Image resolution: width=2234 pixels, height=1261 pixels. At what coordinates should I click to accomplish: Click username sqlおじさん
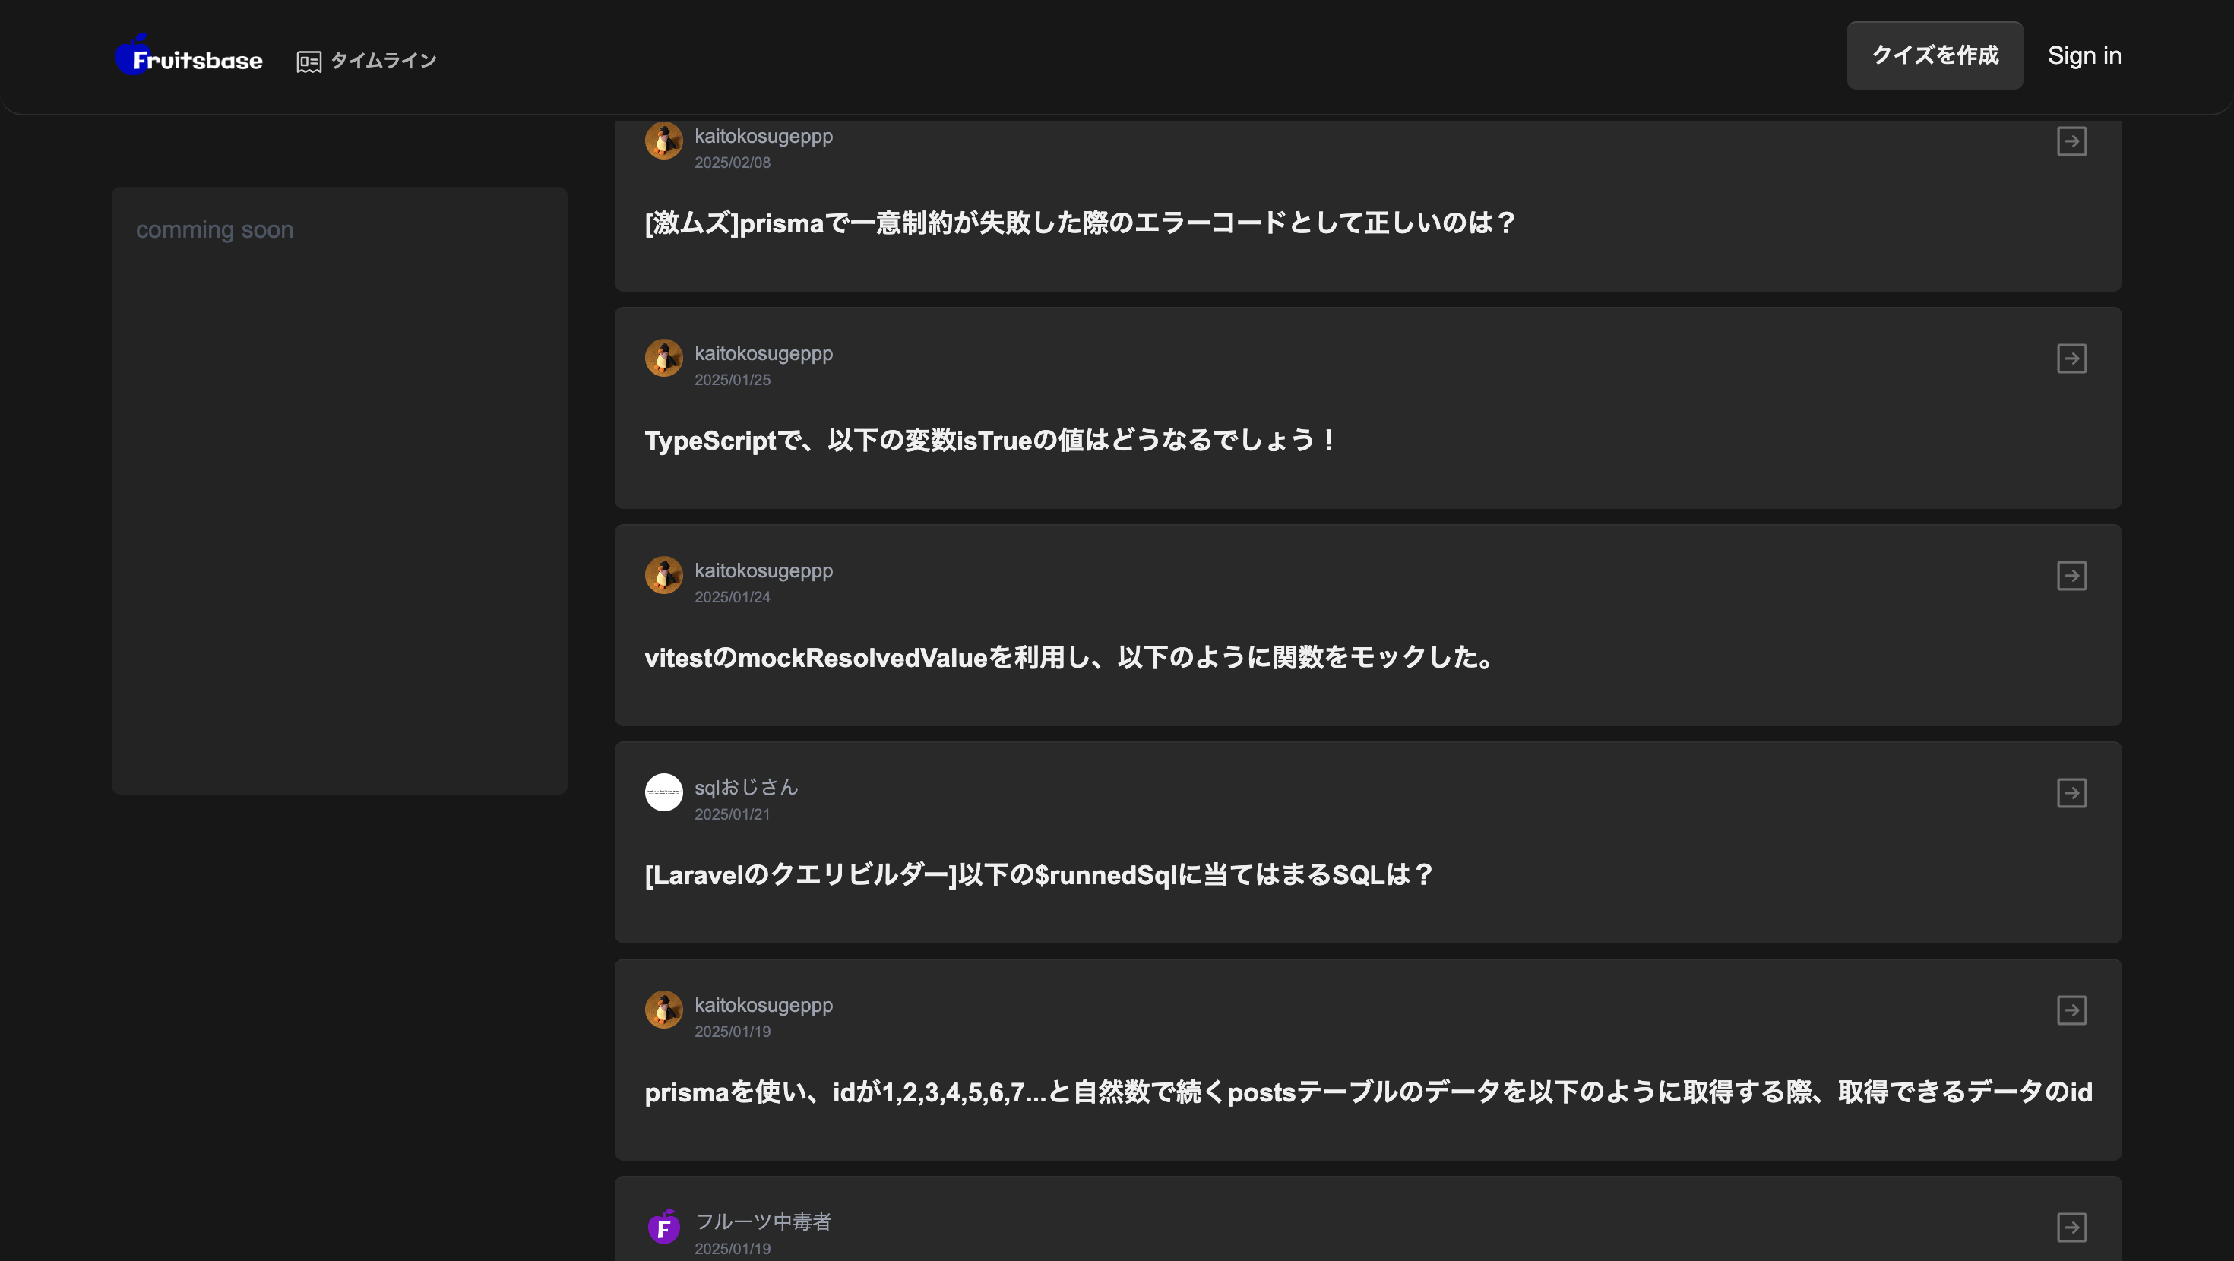tap(746, 788)
